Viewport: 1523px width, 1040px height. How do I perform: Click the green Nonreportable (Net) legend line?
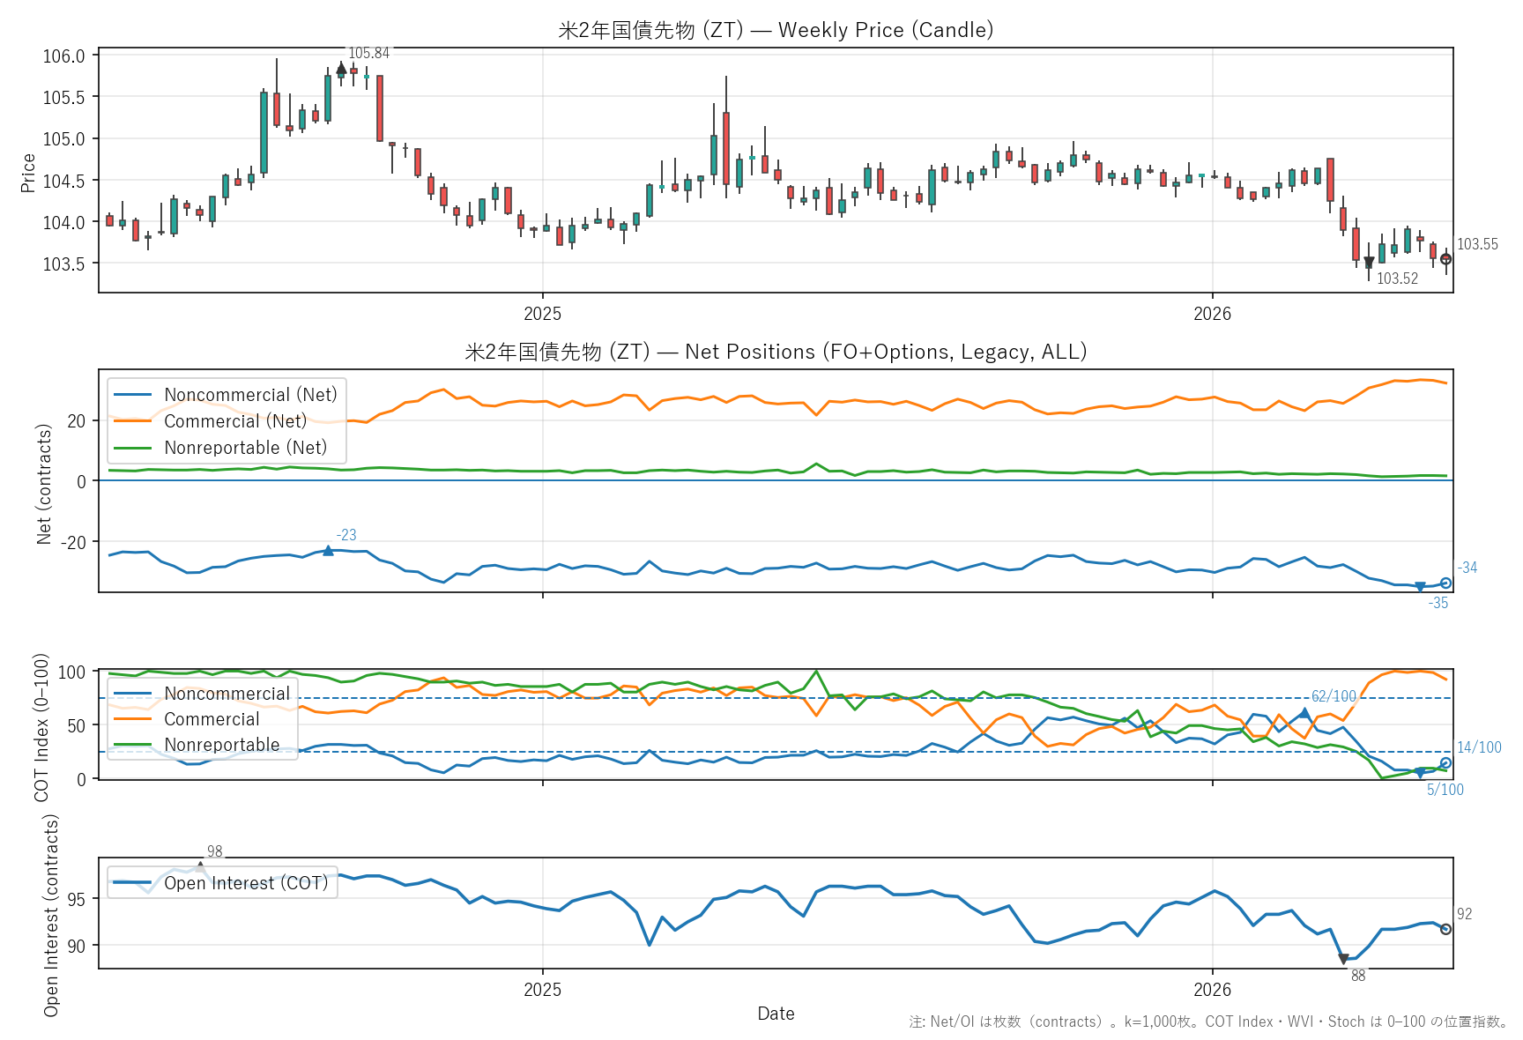click(x=133, y=448)
